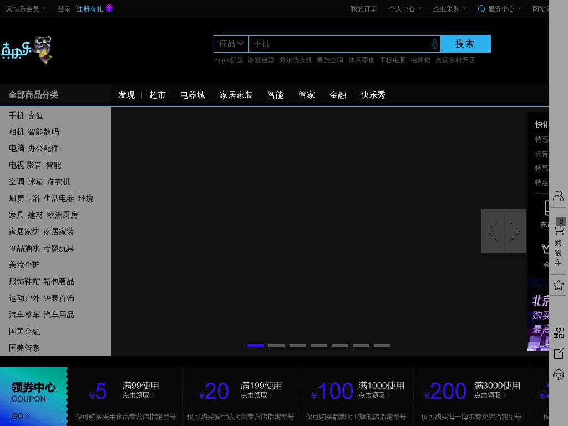Expand the 企业采购 dropdown

coord(450,9)
